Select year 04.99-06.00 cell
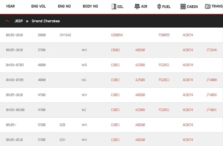 15,110
